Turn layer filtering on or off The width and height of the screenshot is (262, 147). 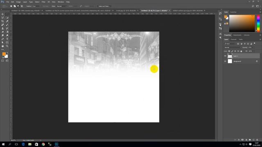tap(255, 43)
